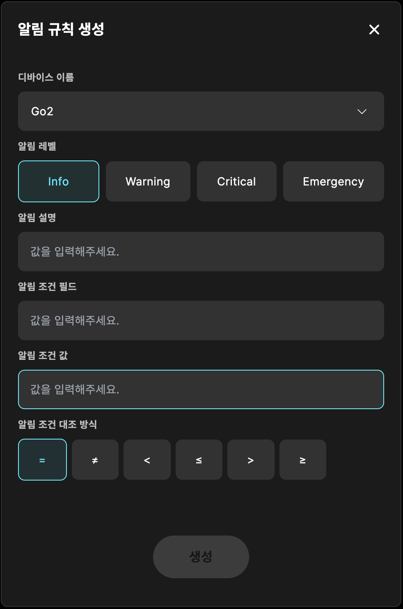Close the 알림 규칙 생성 dialog
403x609 pixels.
(x=374, y=30)
